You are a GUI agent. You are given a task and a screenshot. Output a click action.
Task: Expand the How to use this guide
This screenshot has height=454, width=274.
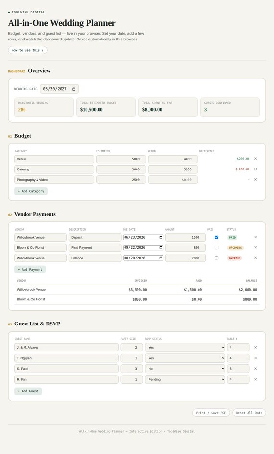pyautogui.click(x=27, y=50)
